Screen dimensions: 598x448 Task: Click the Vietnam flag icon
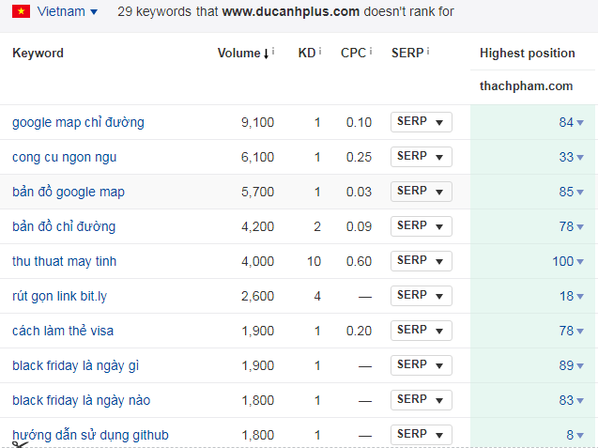tap(21, 12)
